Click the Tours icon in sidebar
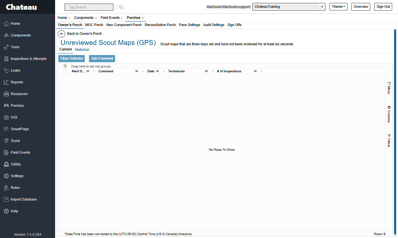 click(6, 47)
